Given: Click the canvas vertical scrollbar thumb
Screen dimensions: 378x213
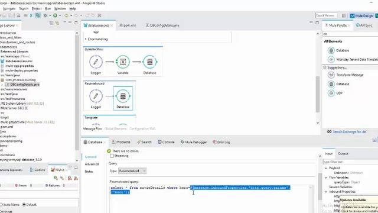Looking at the screenshot, I should pyautogui.click(x=318, y=94).
